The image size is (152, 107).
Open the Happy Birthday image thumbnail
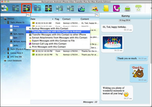tap(112, 43)
